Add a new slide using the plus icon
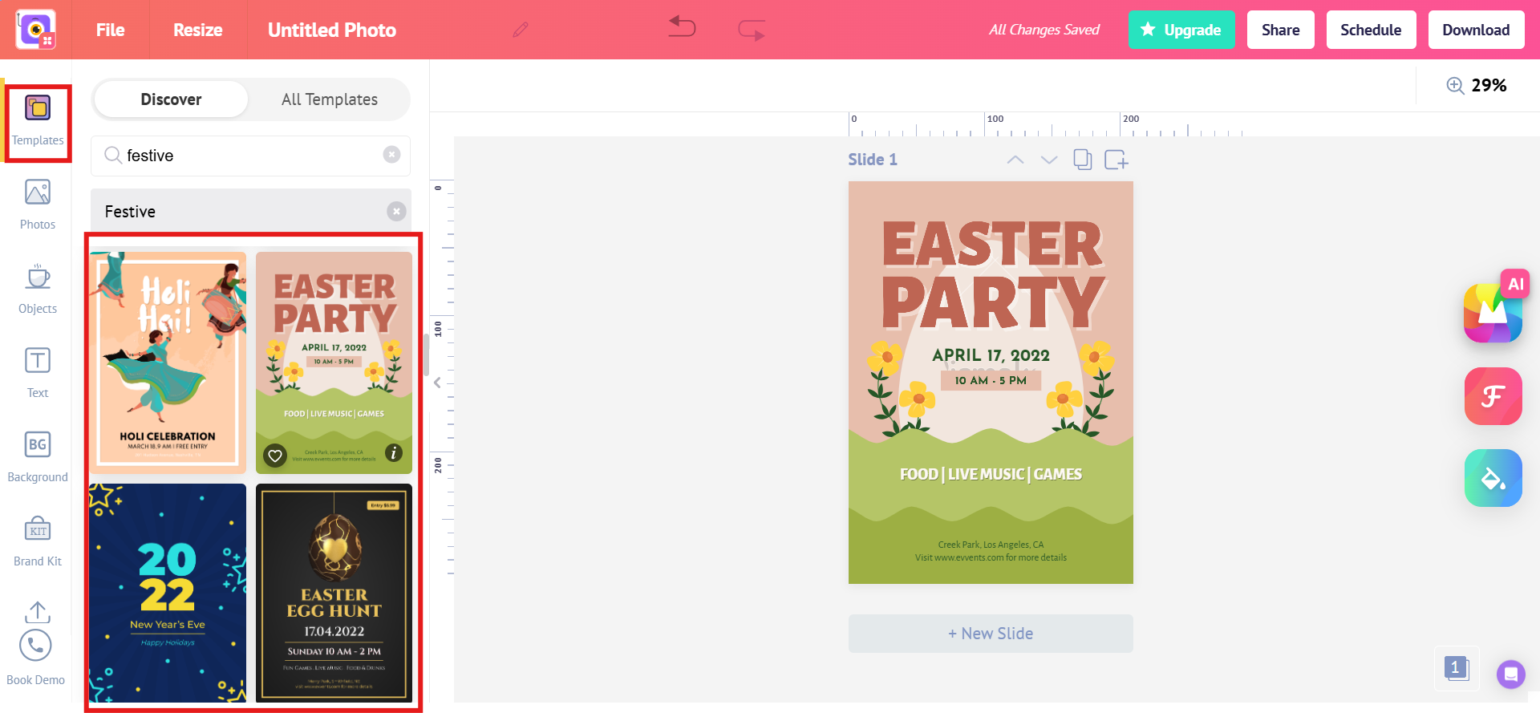Screen dimensions: 1540x713 tap(1116, 160)
